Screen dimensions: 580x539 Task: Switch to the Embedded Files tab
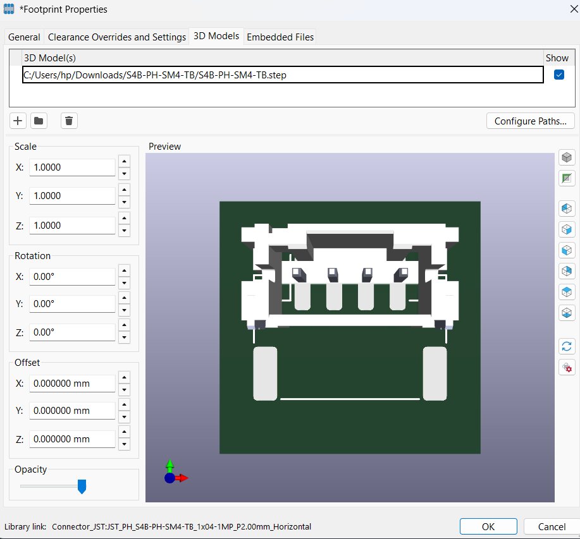pos(280,37)
